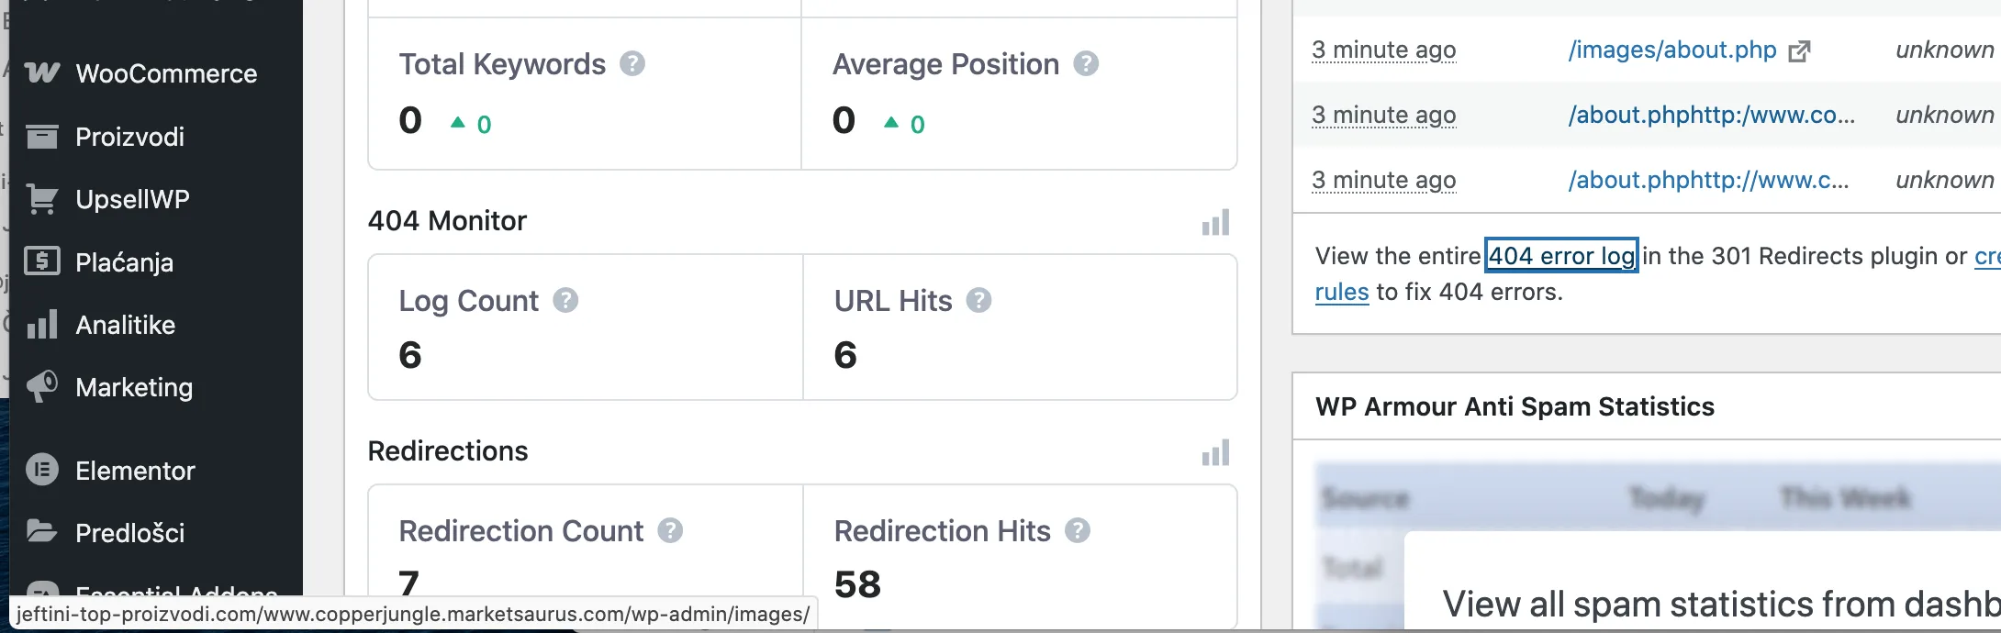This screenshot has width=2001, height=633.
Task: Click the Analitike bar chart icon
Action: click(x=42, y=324)
